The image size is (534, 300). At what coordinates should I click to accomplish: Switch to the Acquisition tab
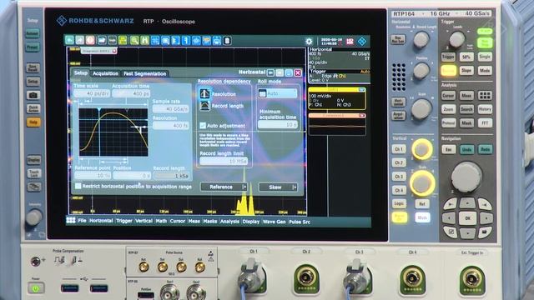105,73
